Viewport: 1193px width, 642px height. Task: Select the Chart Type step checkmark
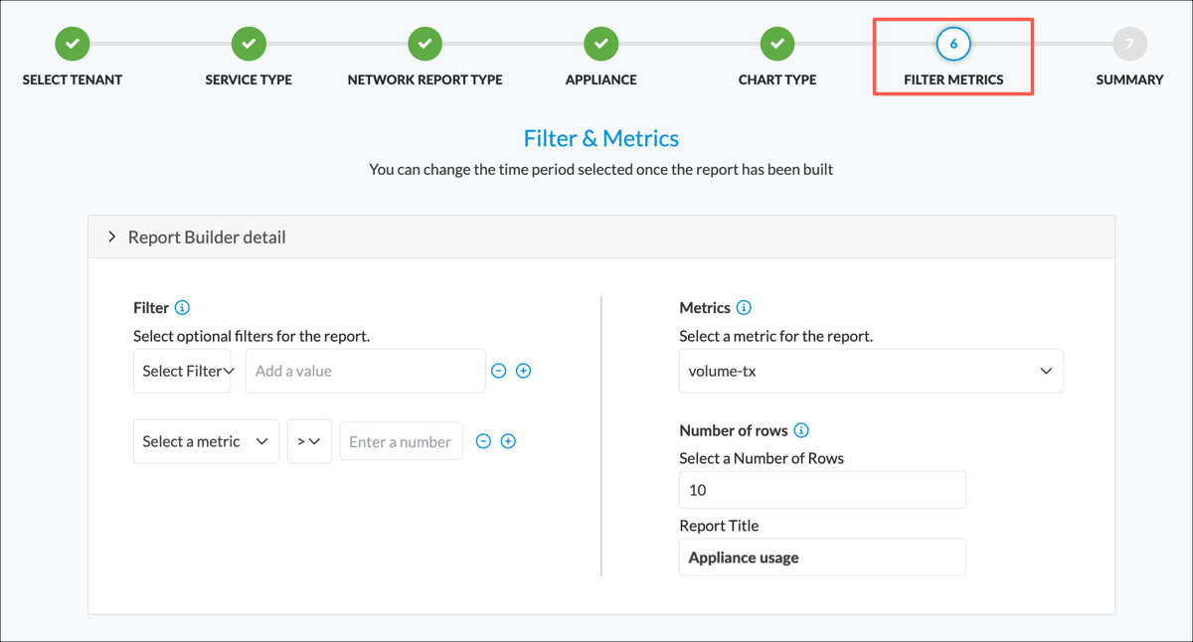coord(777,43)
